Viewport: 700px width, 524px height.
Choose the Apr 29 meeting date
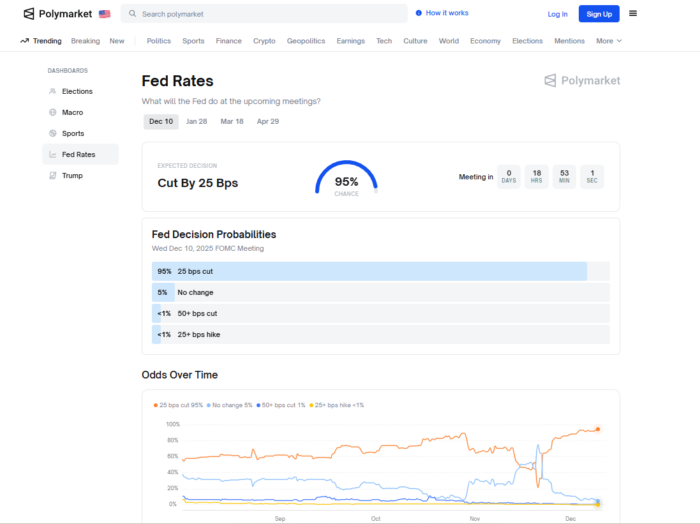267,121
